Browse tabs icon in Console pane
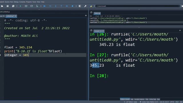 (x=91, y=31)
